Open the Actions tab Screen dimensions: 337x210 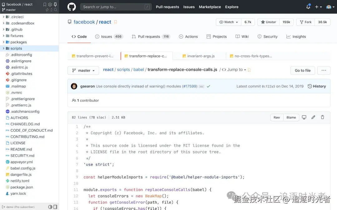[188, 37]
